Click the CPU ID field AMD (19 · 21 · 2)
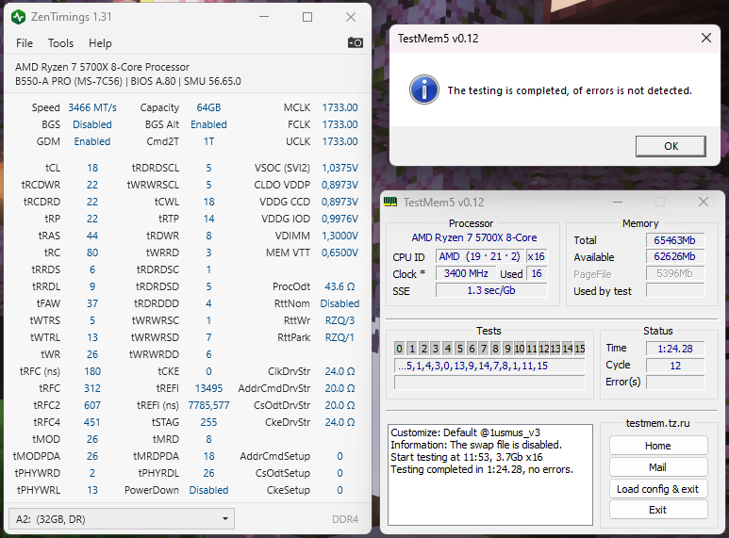This screenshot has height=538, width=729. coord(479,256)
